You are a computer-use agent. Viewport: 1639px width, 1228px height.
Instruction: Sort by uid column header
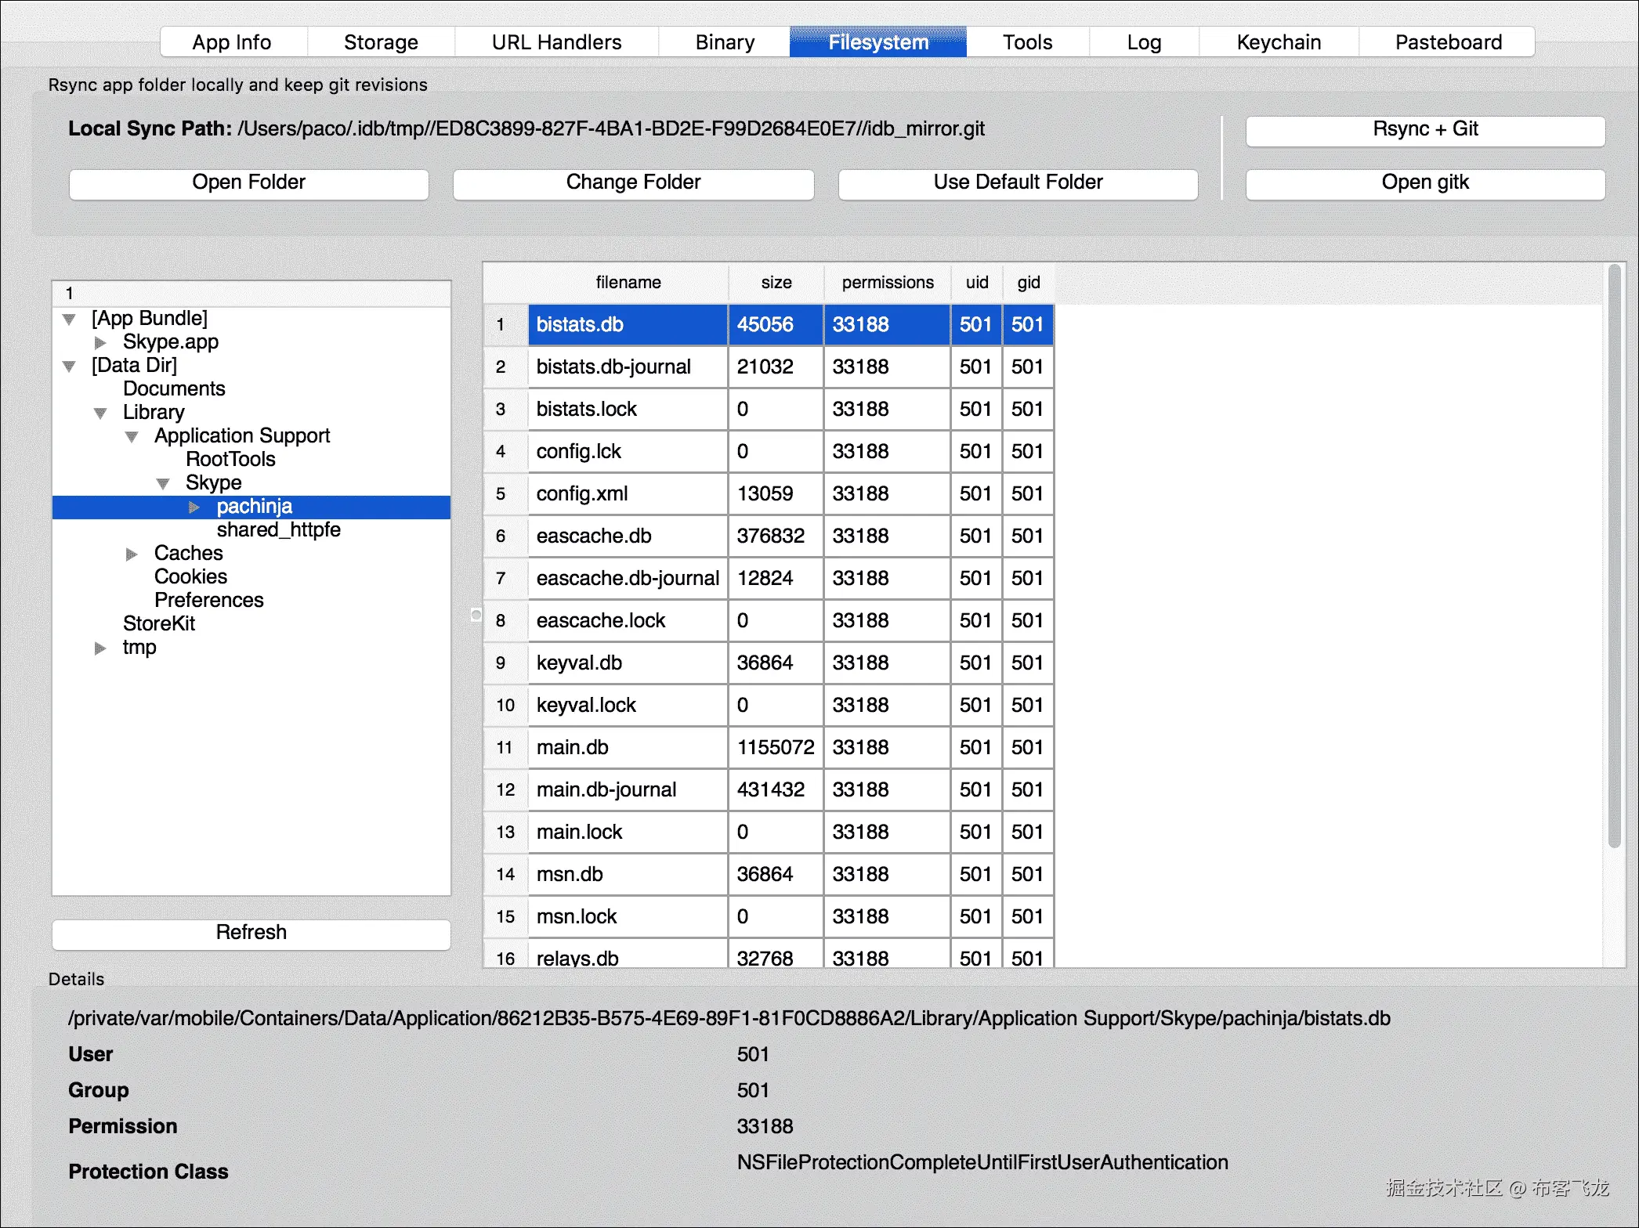click(977, 283)
